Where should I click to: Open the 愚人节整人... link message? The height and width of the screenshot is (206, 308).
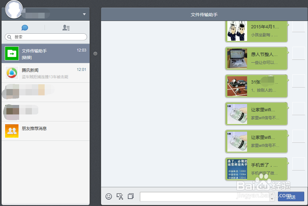click(256, 58)
